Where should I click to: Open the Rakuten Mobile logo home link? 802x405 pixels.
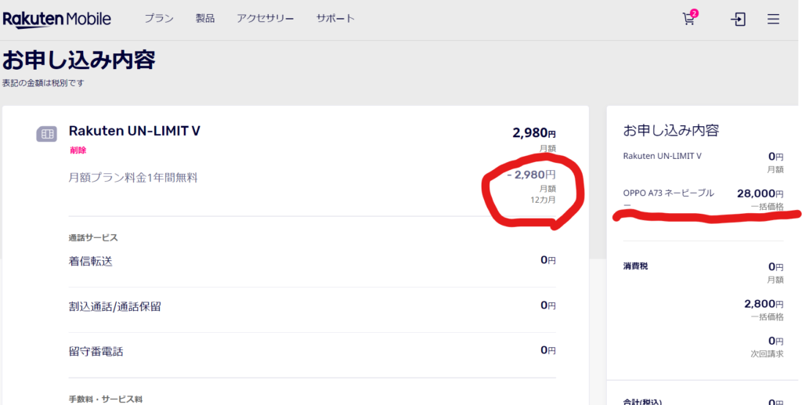tap(56, 20)
